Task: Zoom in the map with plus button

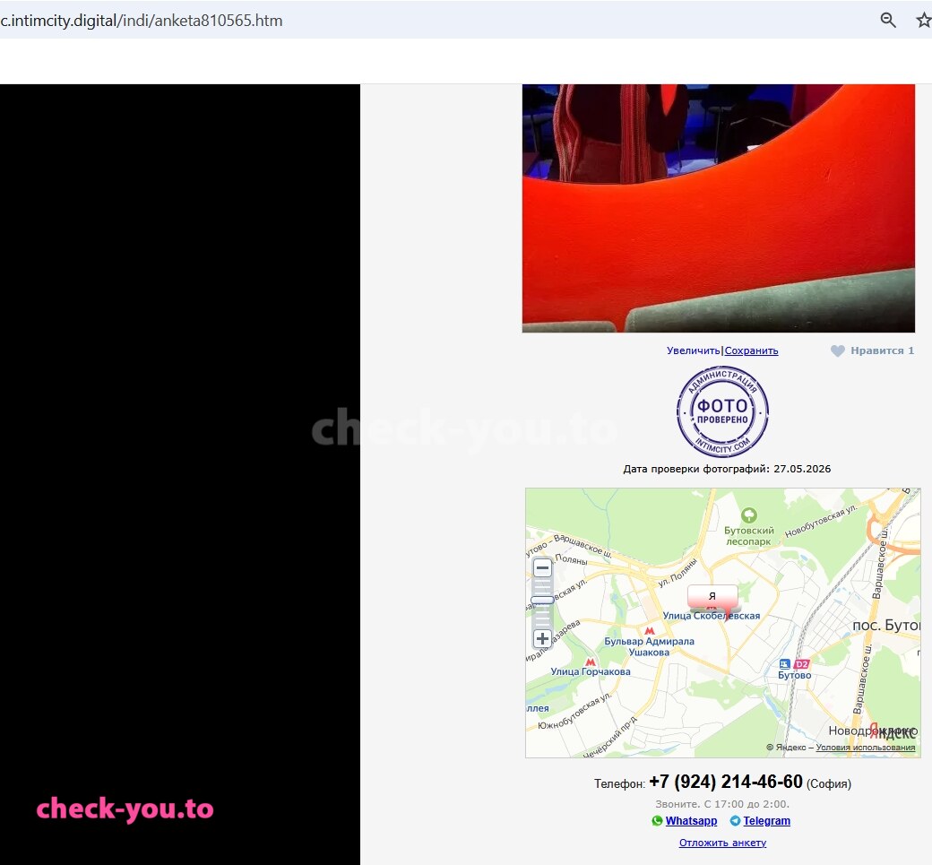Action: point(542,638)
